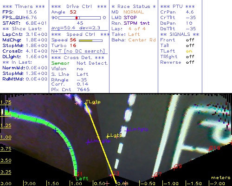Select the Race Status panel header
Image resolution: width=232 pixels, height=186 pixels.
coord(134,7)
